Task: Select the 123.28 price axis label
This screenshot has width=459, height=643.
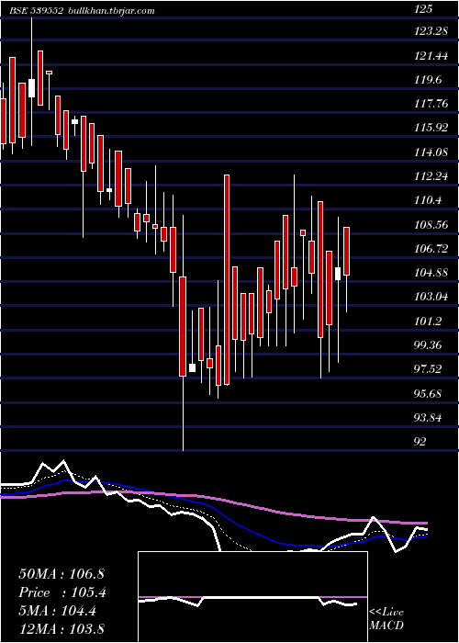Action: (x=431, y=30)
